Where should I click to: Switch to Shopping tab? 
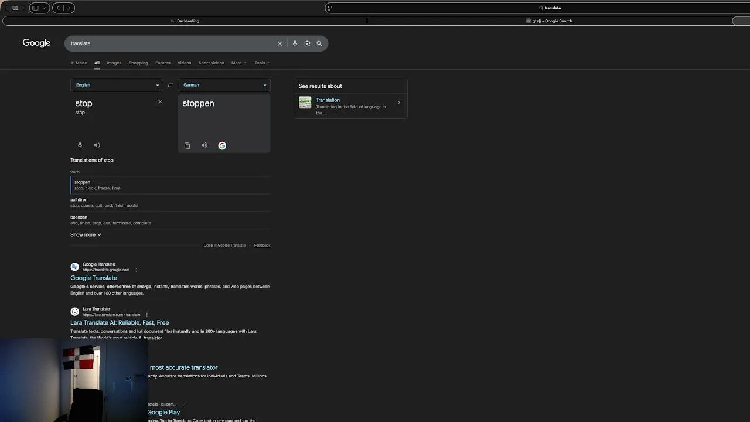click(138, 63)
